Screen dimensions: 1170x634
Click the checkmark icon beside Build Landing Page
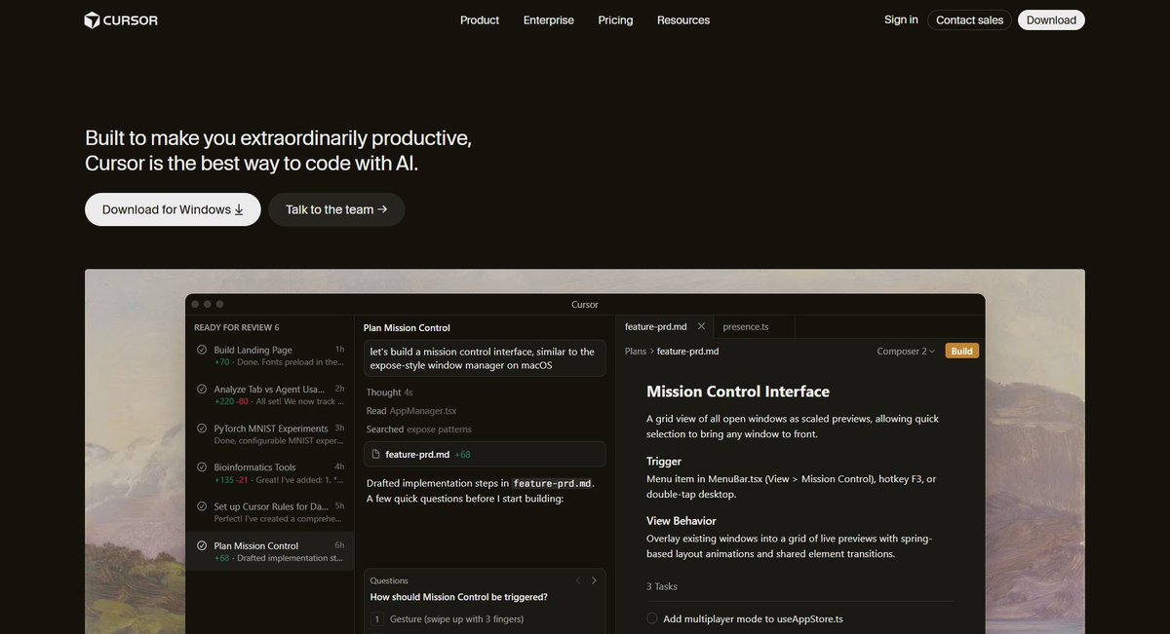(202, 350)
